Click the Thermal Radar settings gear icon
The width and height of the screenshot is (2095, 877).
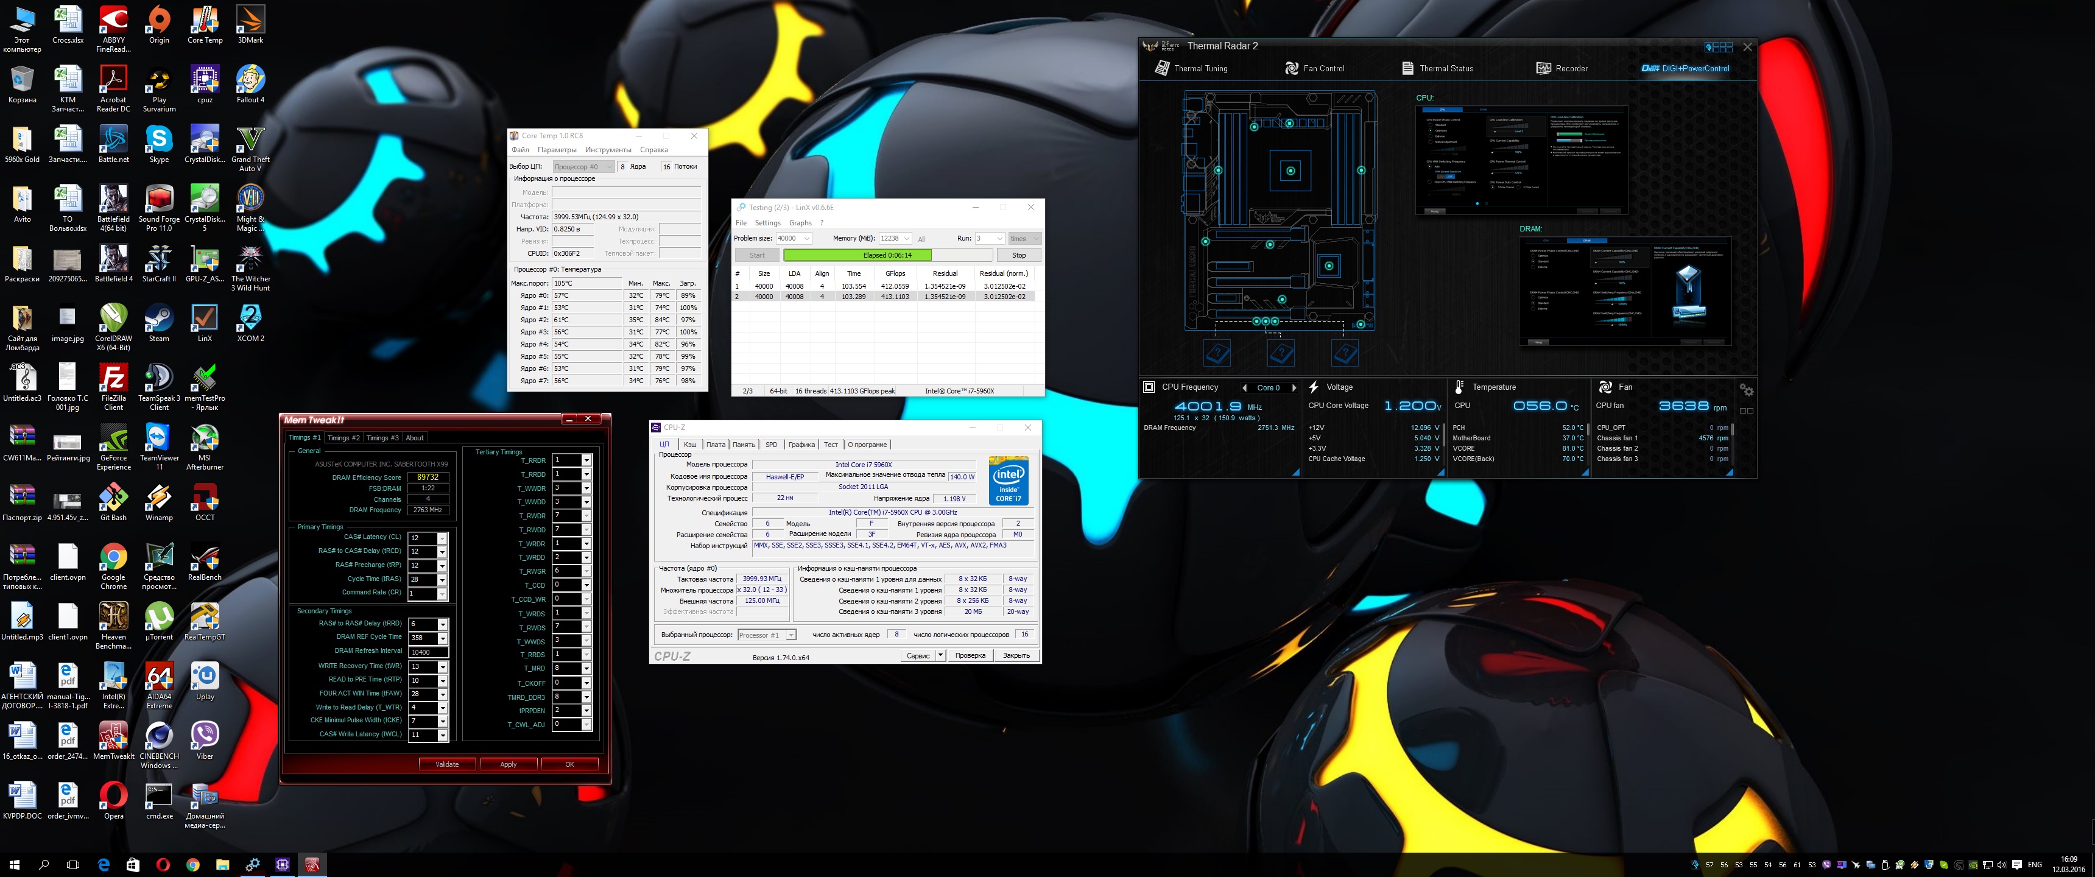[1746, 390]
